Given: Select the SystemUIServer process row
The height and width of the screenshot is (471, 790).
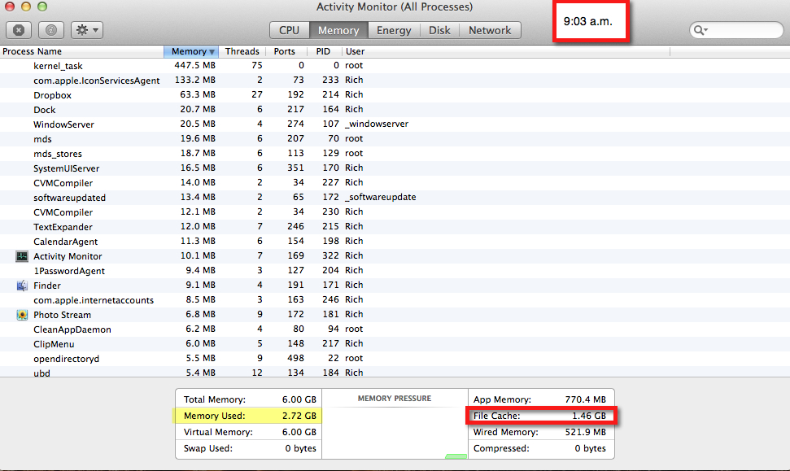Looking at the screenshot, I should pos(395,168).
